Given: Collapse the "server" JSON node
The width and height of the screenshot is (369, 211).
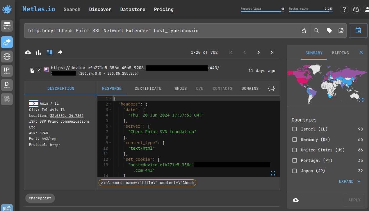Looking at the screenshot, I should (110, 126).
